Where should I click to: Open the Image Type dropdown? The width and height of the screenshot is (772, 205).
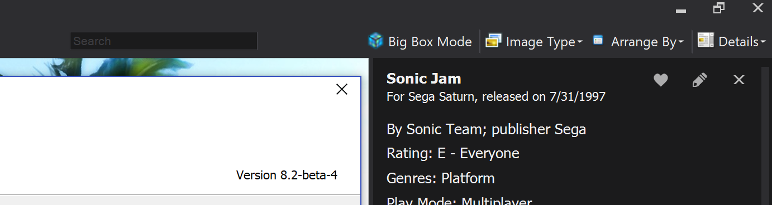(x=534, y=41)
